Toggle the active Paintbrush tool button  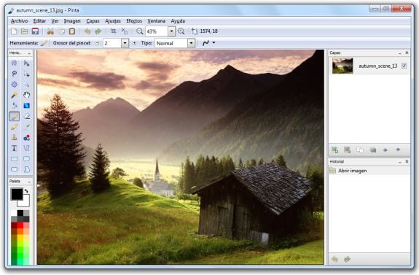click(x=14, y=117)
